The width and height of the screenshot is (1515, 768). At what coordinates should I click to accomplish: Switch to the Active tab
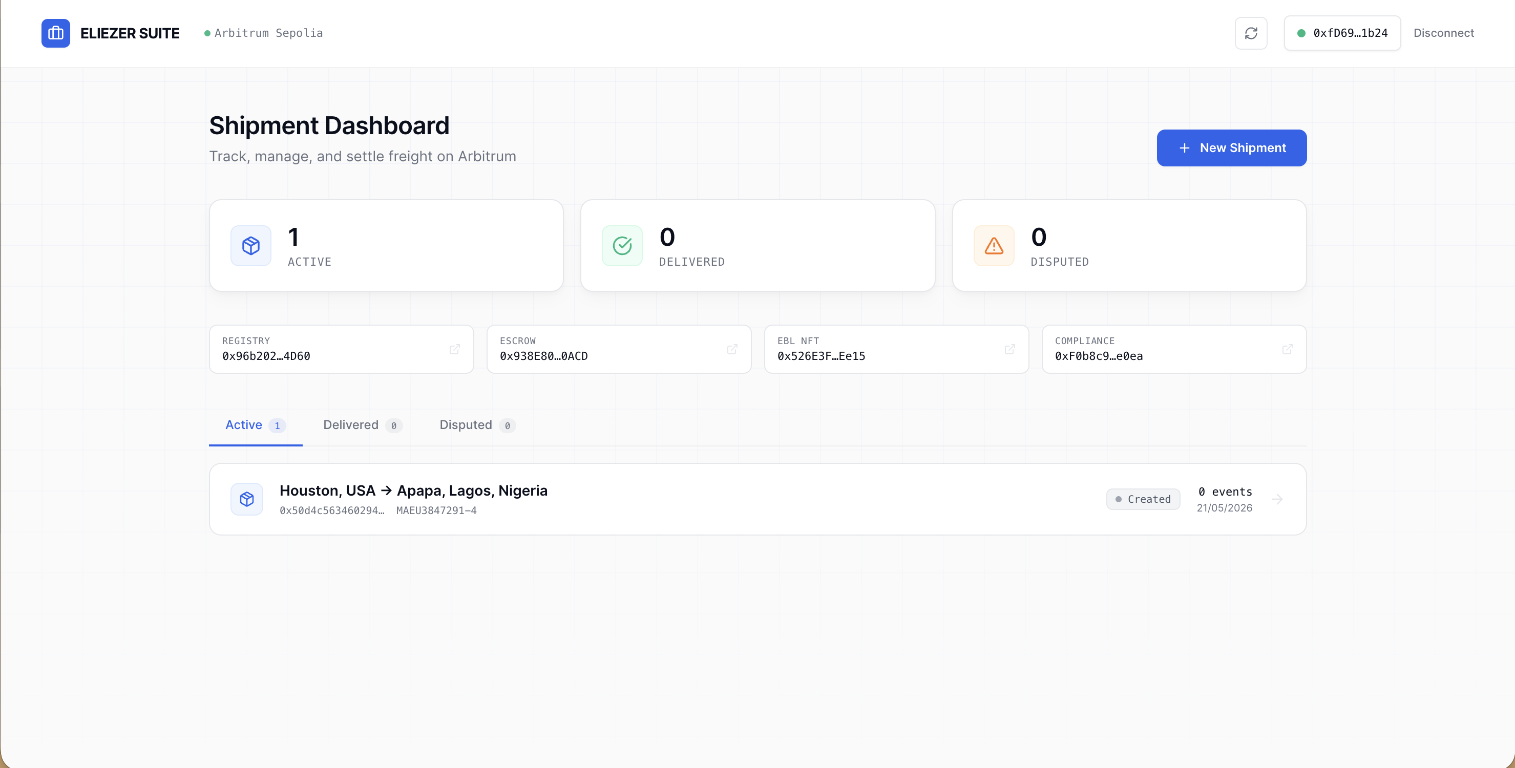(256, 425)
